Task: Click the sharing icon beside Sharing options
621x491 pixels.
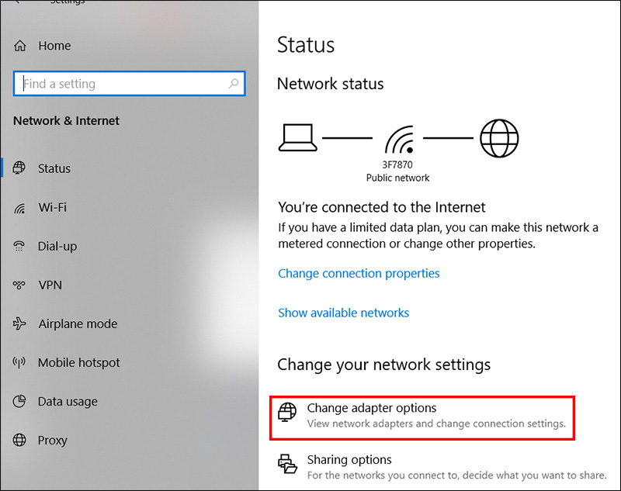Action: 289,464
